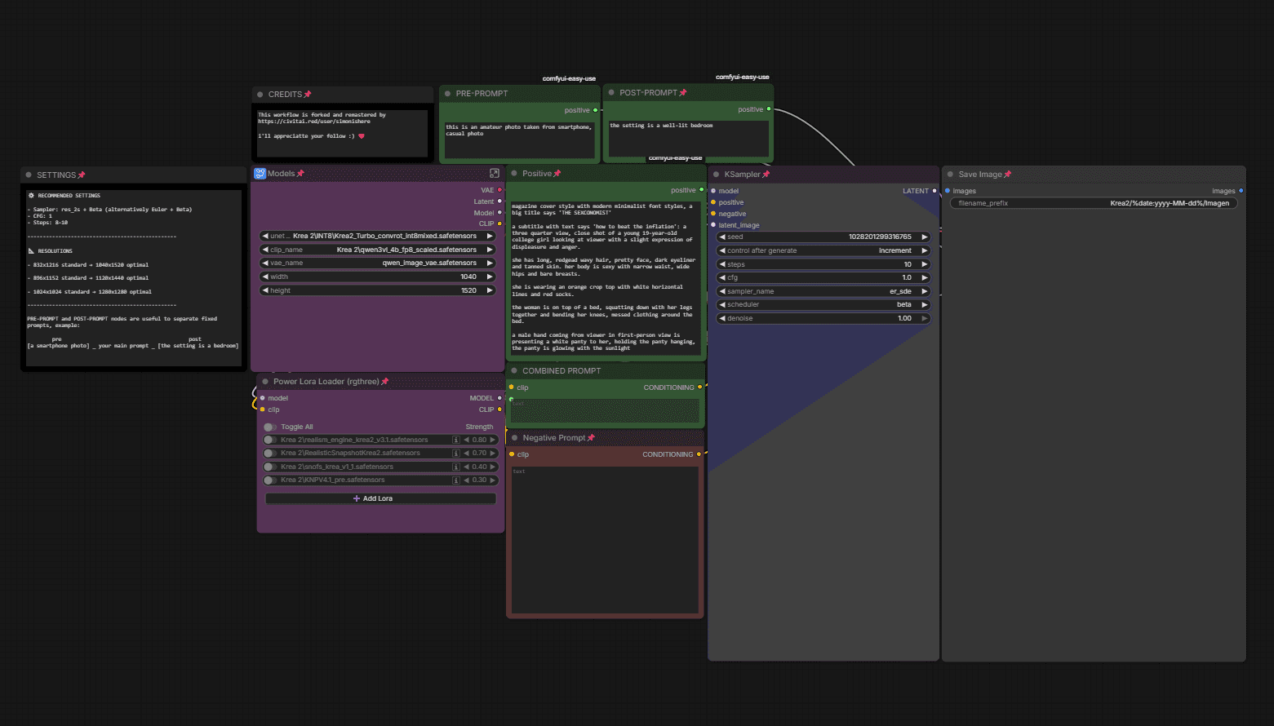Click the comfyui-easy-use badge above POST-PROMPT
The height and width of the screenshot is (726, 1274).
pos(742,77)
